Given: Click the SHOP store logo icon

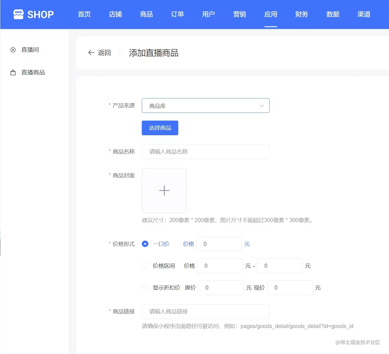Looking at the screenshot, I should click(19, 14).
